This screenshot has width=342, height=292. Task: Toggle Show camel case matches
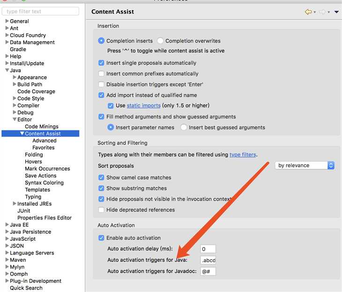point(101,177)
